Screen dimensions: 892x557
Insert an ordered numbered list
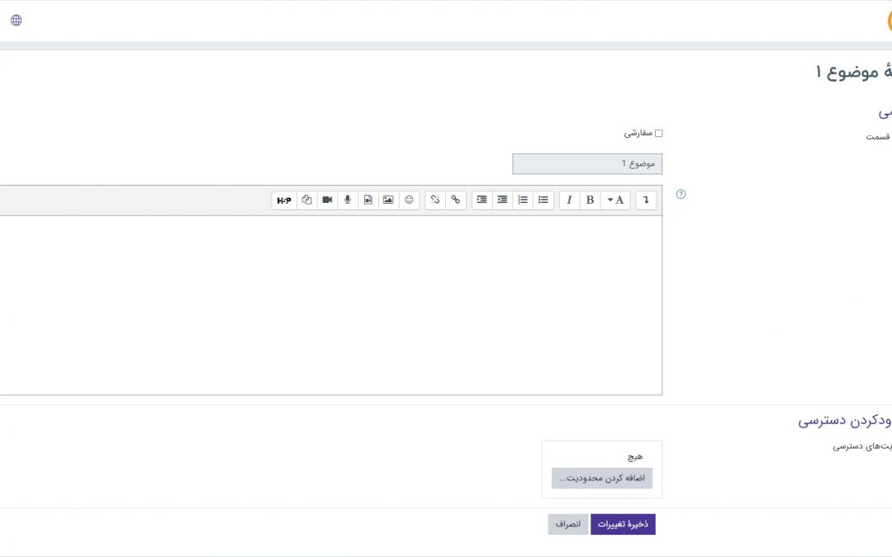tap(522, 200)
